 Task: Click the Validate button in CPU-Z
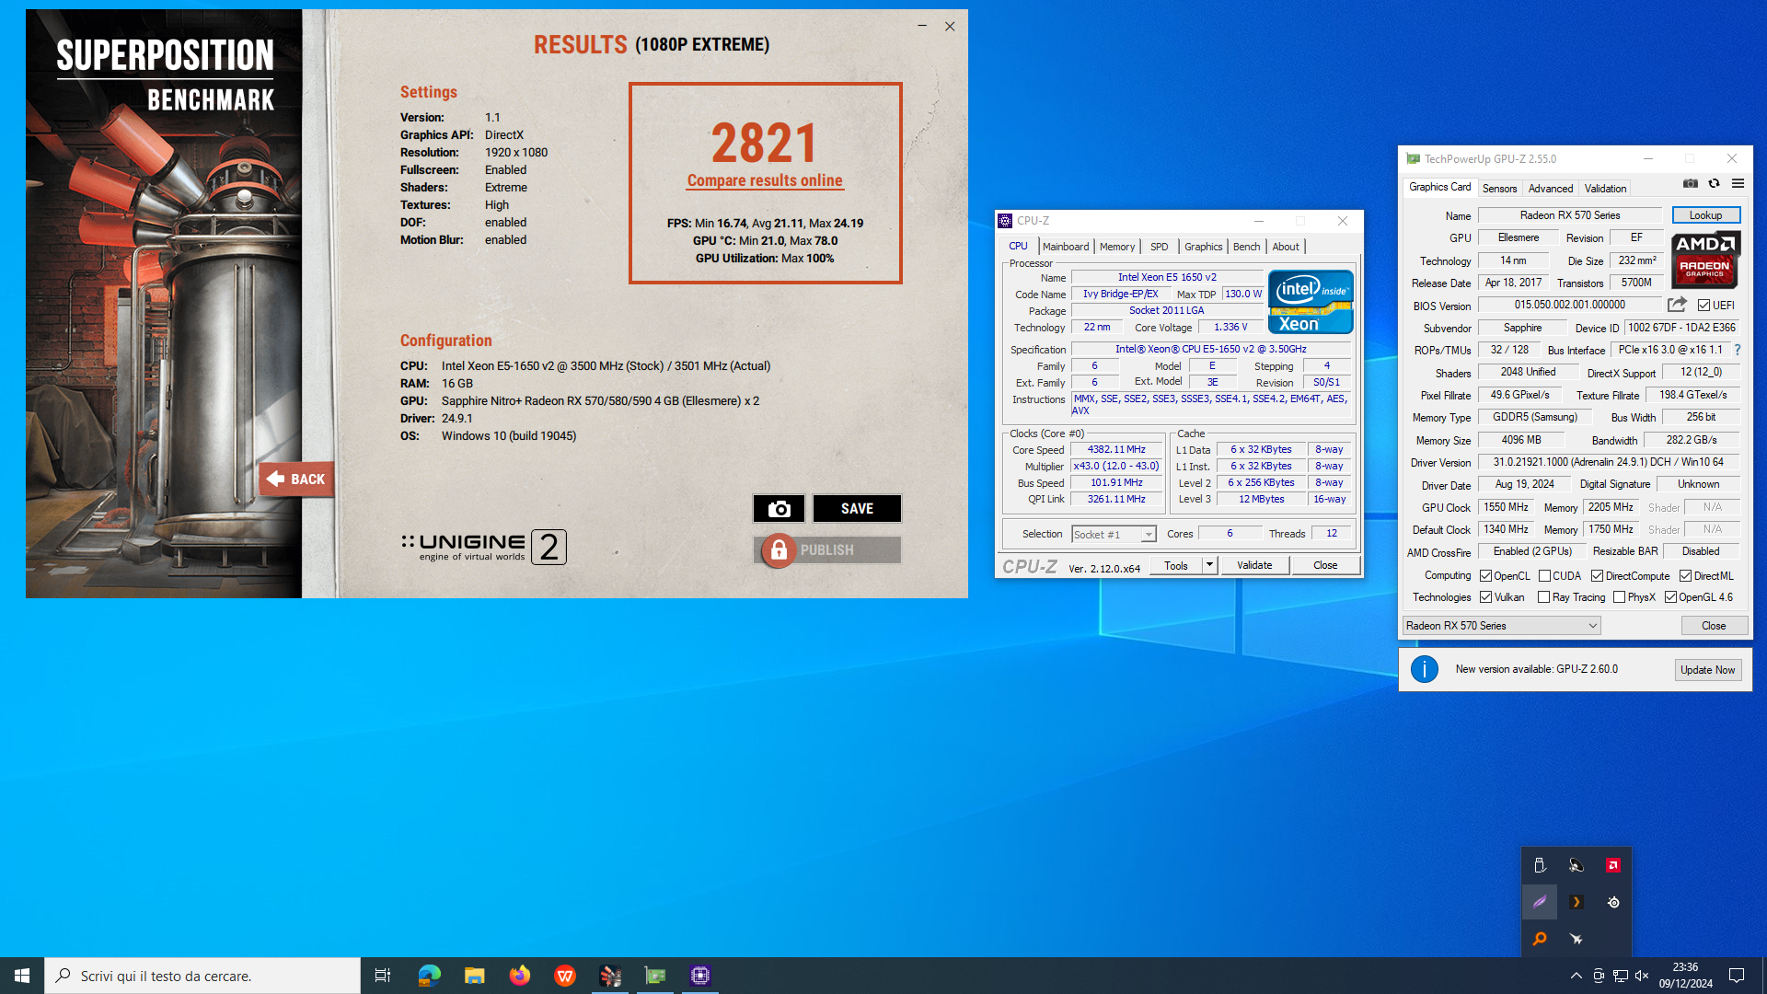(1254, 565)
